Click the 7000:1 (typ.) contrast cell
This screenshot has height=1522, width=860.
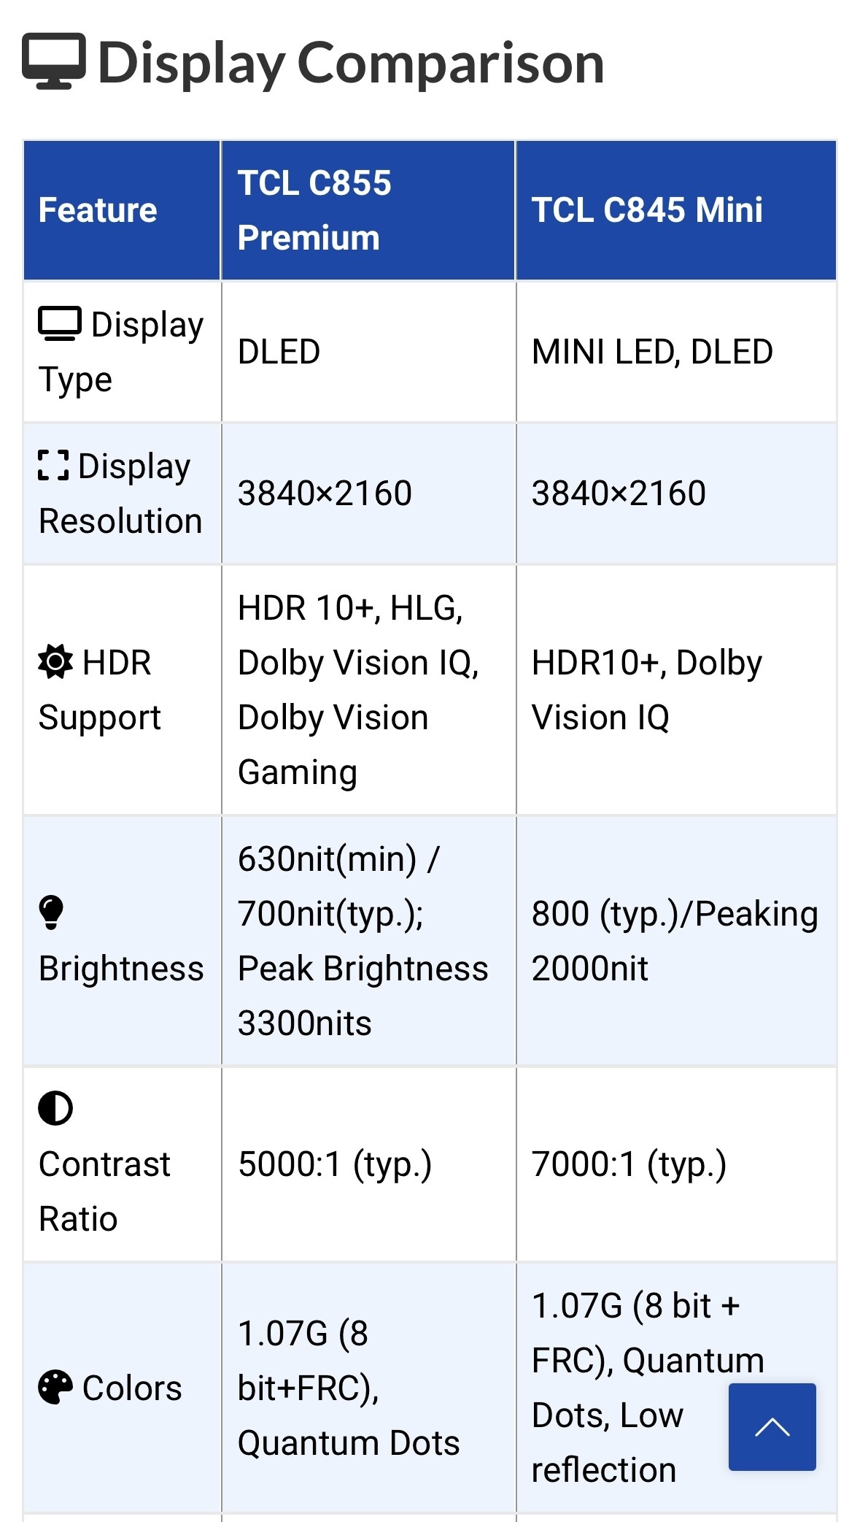(629, 1164)
